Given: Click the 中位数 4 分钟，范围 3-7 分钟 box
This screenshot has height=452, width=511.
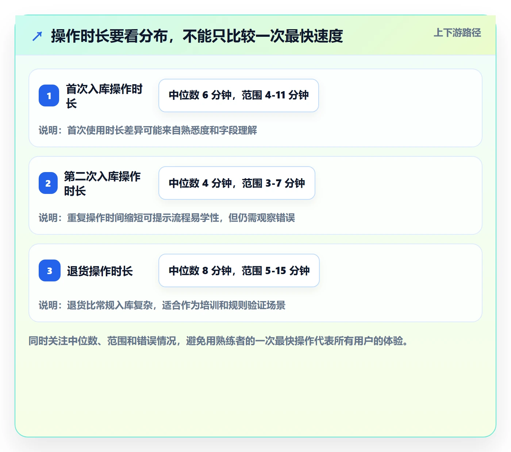Looking at the screenshot, I should [x=237, y=183].
